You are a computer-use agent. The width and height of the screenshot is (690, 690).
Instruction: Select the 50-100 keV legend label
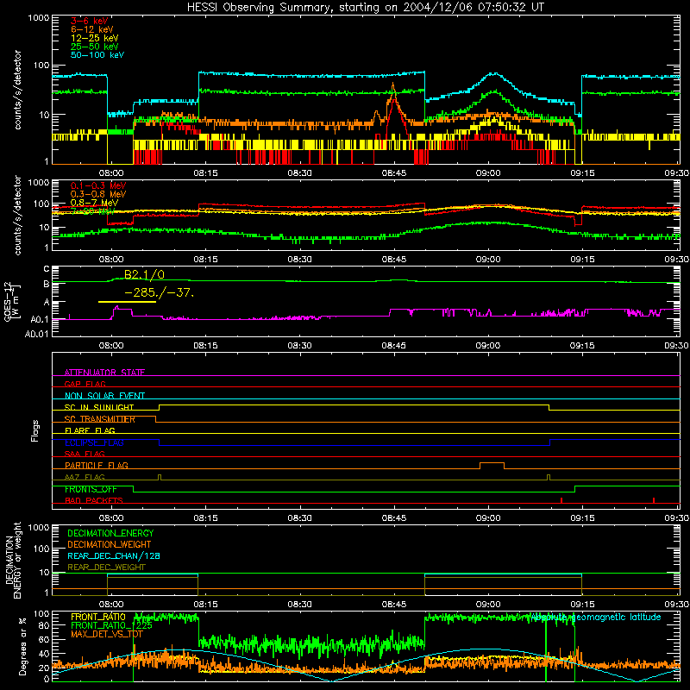tap(97, 55)
